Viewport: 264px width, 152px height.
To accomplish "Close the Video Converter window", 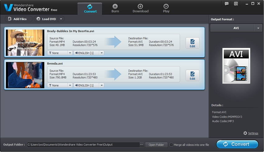I will (x=259, y=3).
